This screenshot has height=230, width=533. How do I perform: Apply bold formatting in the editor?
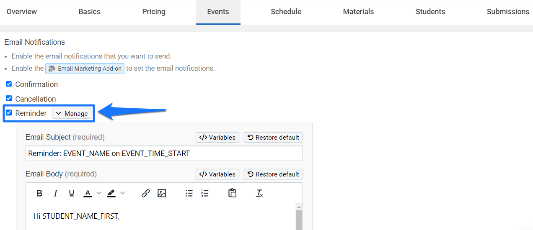click(39, 193)
